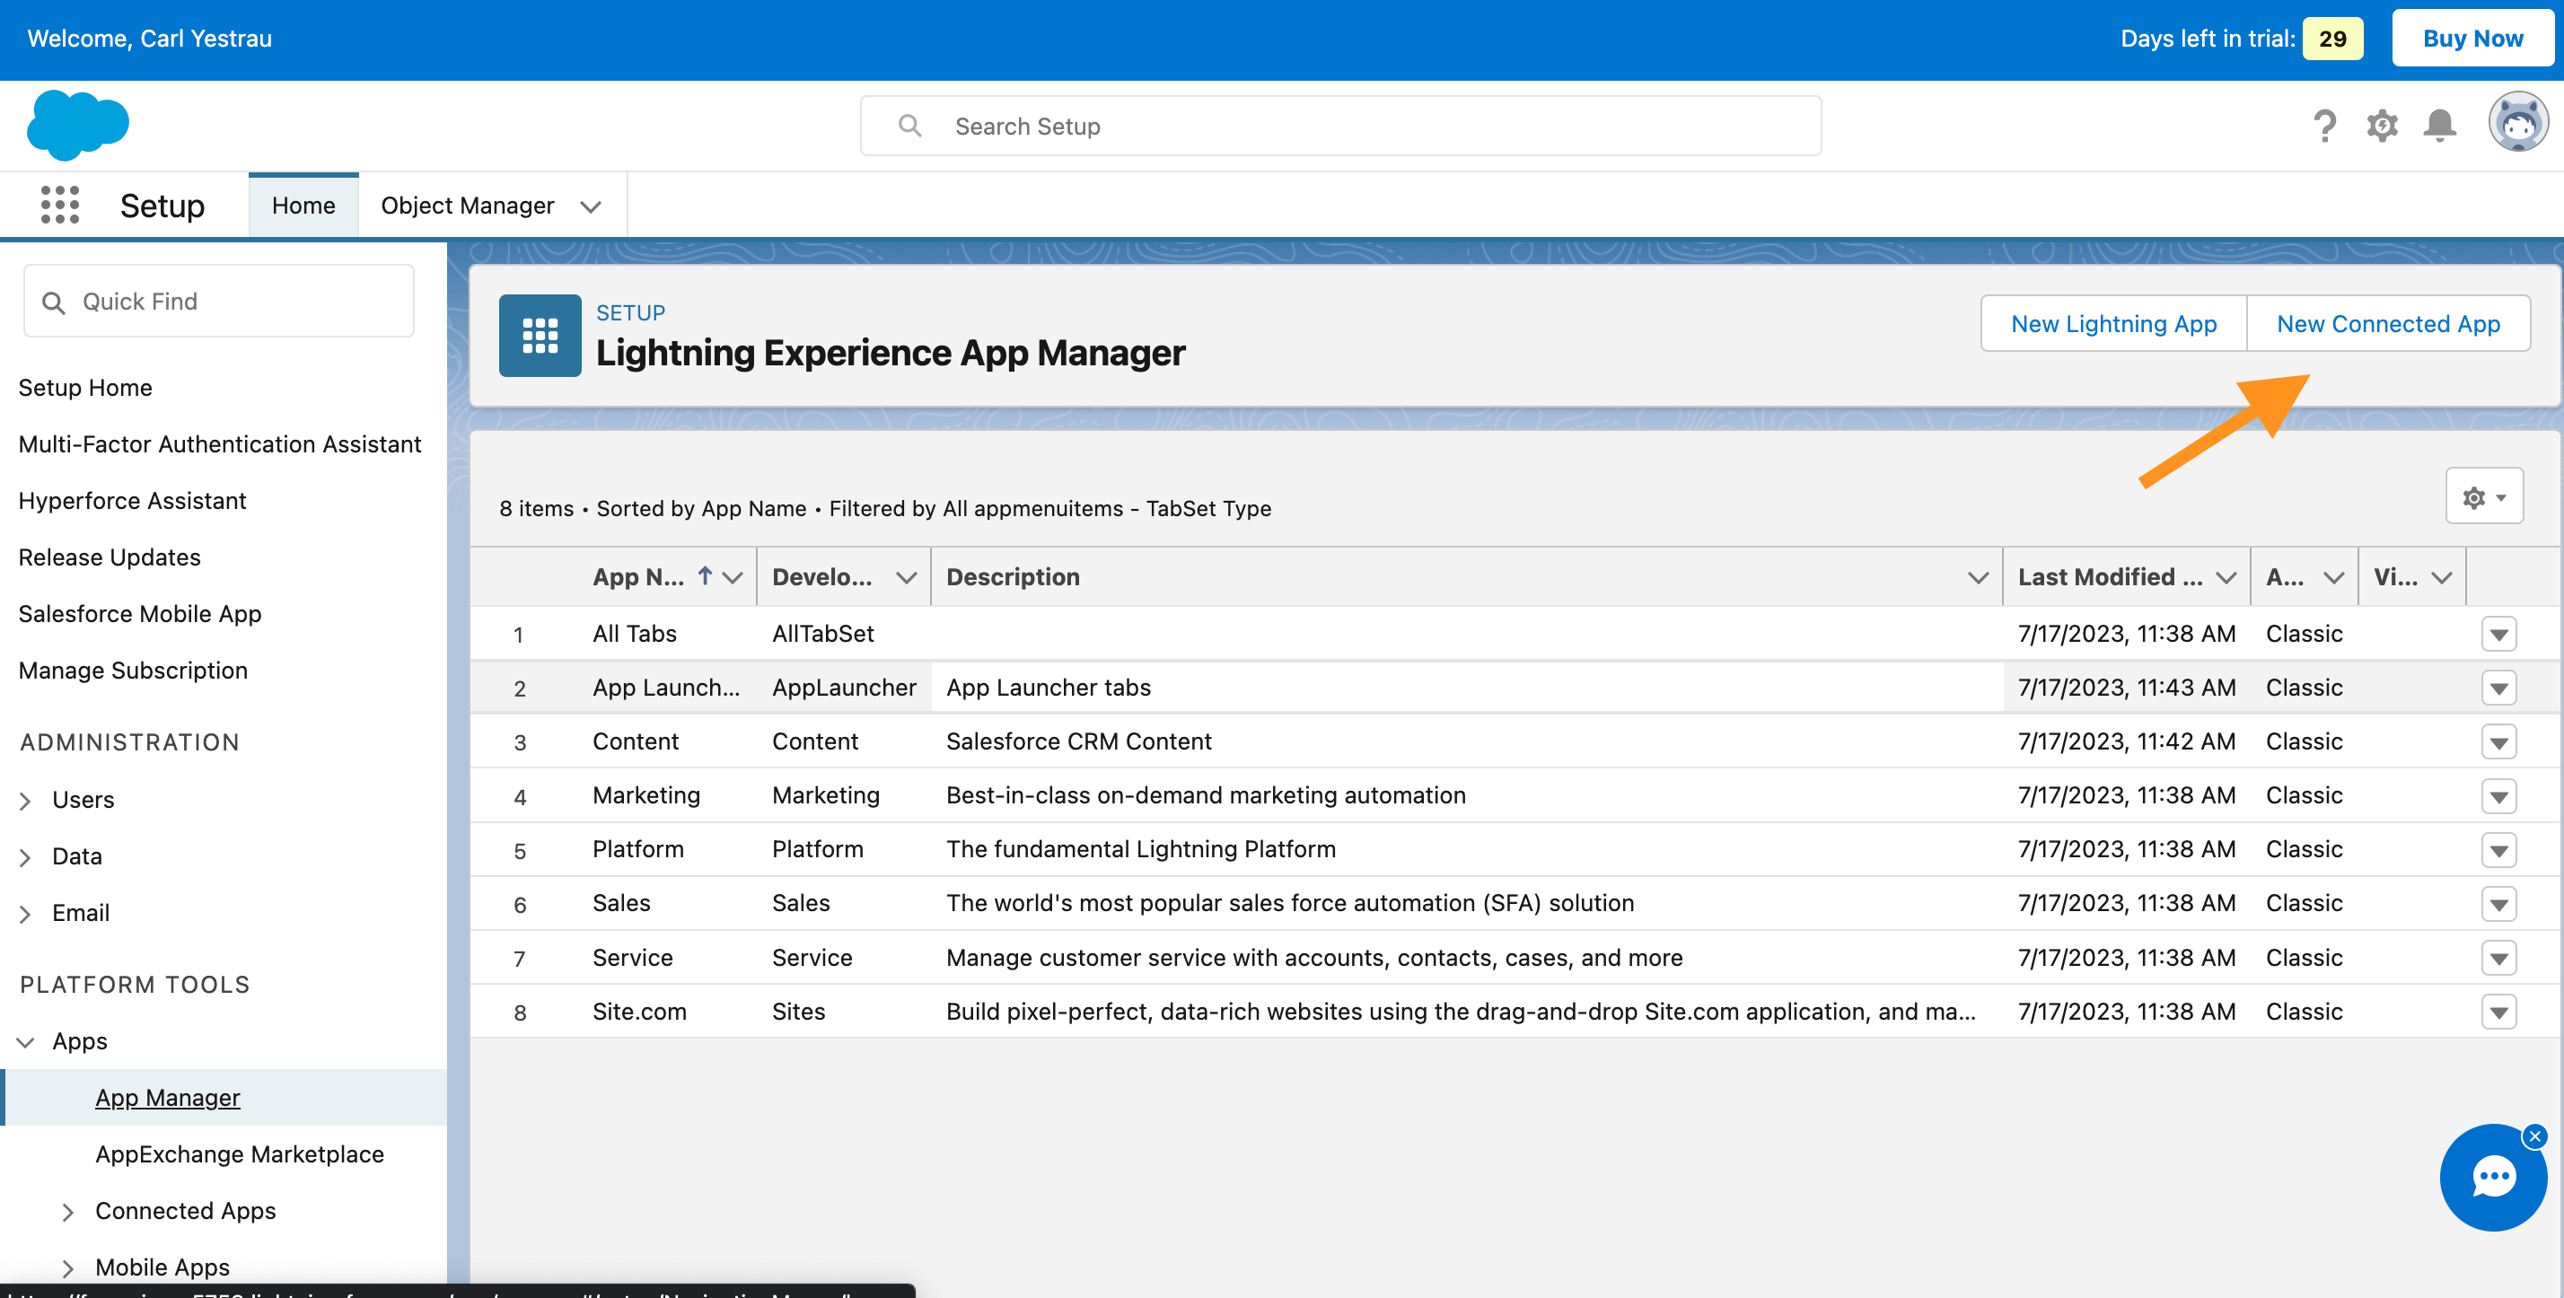2564x1298 pixels.
Task: Expand the Connected Apps node
Action: (67, 1212)
